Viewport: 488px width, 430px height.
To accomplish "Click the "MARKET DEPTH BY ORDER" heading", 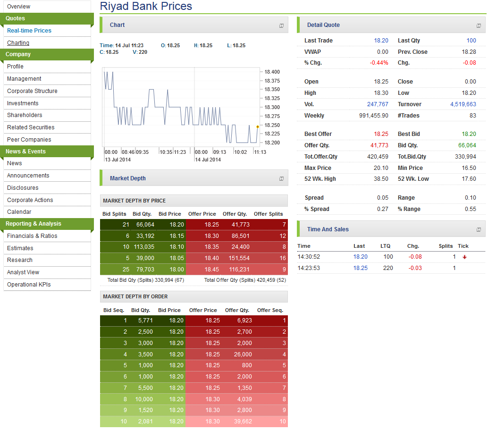I will tap(135, 297).
